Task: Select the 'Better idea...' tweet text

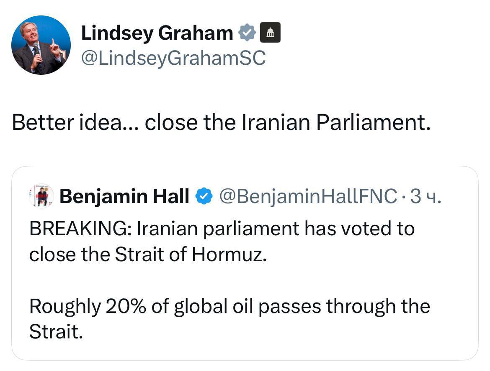Action: coord(221,122)
